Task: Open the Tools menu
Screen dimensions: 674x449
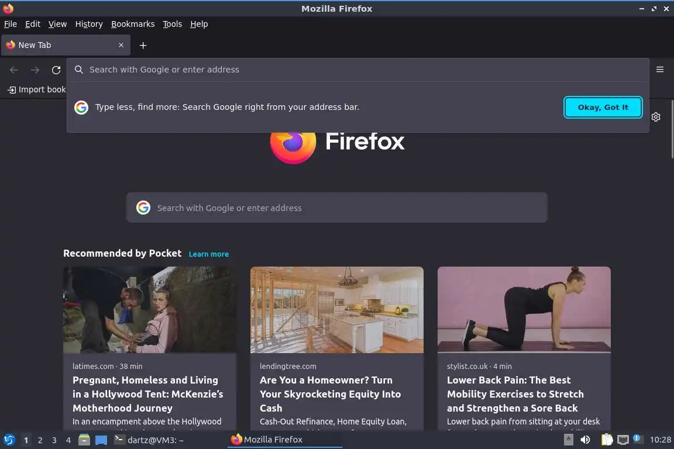Action: pos(173,24)
